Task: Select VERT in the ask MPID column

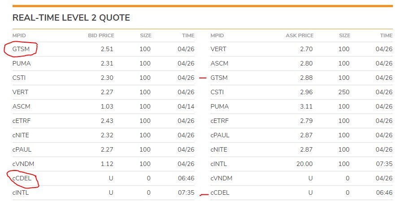Action: click(218, 49)
